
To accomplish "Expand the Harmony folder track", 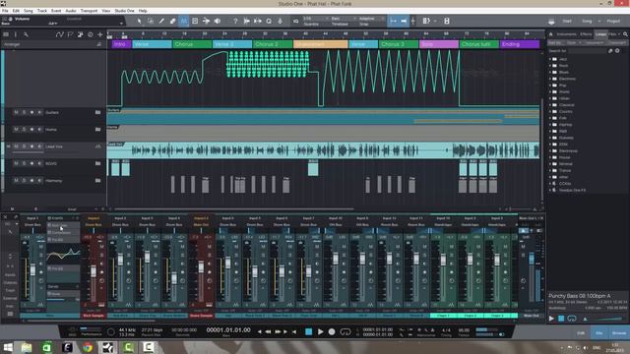I will [98, 181].
